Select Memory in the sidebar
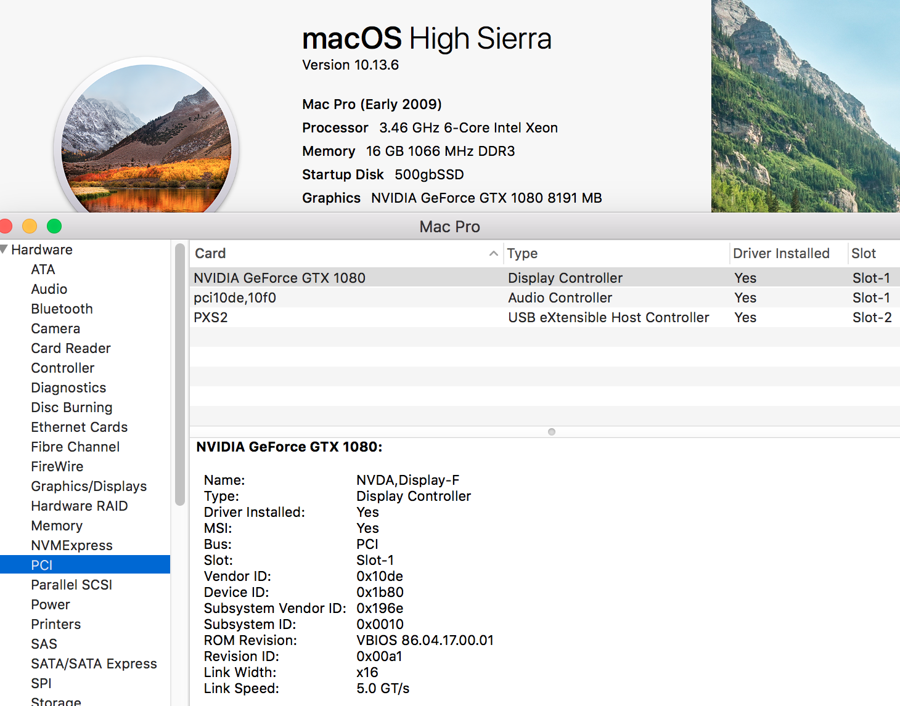Screen dimensions: 900x706 coord(57,525)
